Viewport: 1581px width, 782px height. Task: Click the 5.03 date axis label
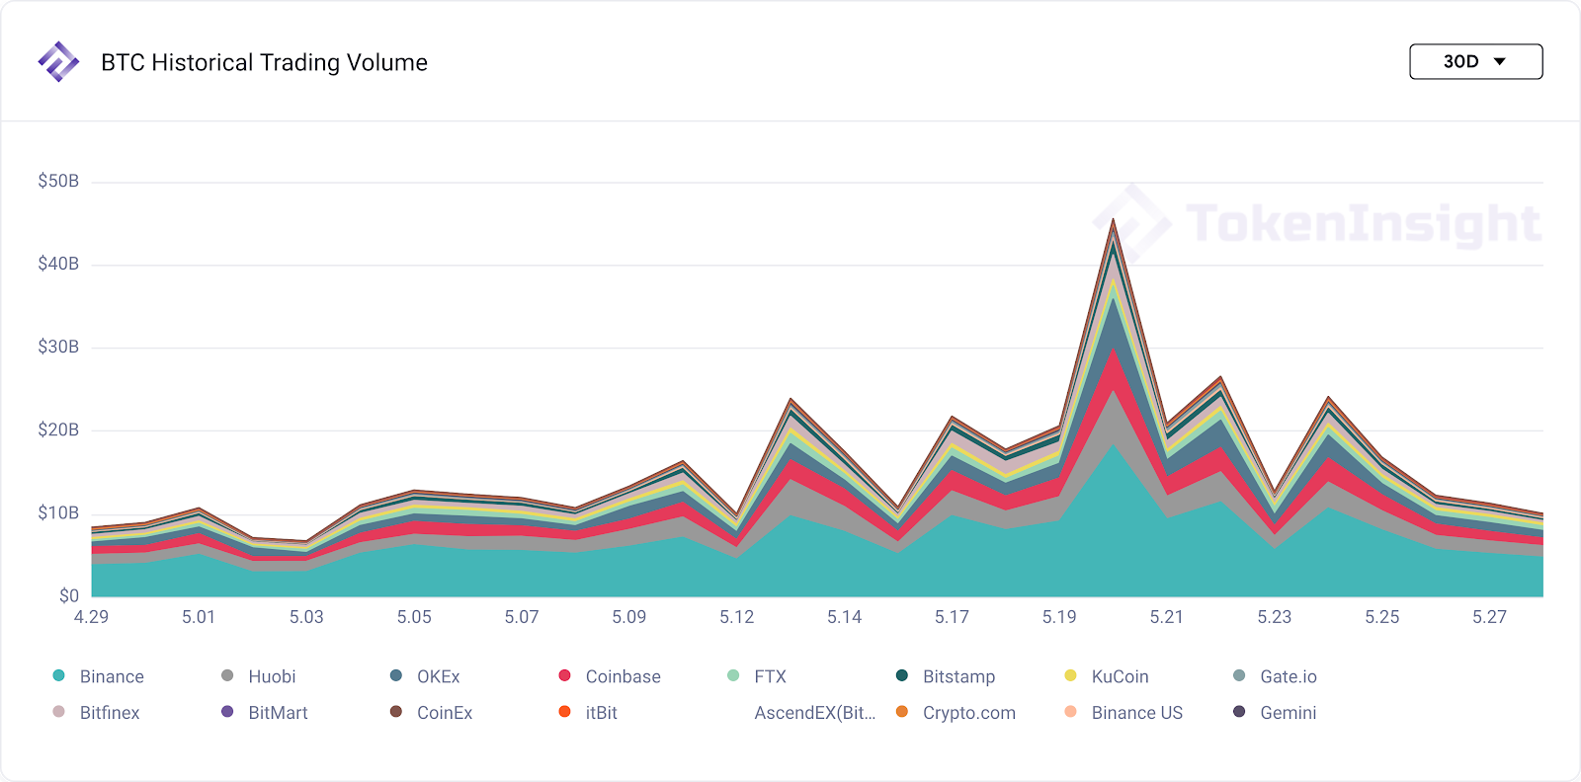pos(306,617)
